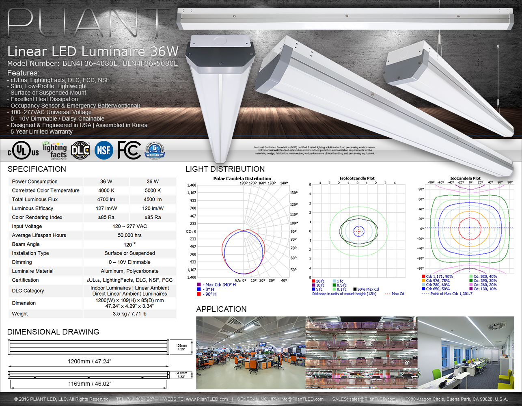
Task: Click the 'Cd: 520, 40%' legend swatch
Action: [471, 276]
